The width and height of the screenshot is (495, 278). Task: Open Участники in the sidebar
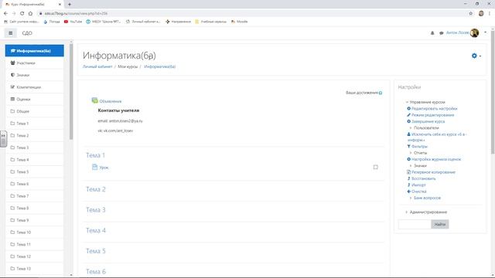[x=34, y=63]
